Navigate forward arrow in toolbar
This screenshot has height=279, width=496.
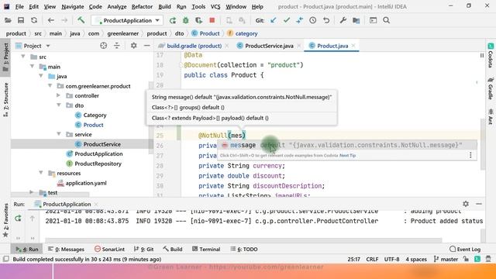[x=64, y=21]
